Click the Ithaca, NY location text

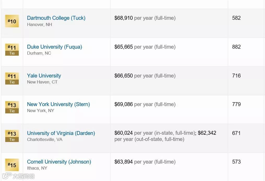pos(37,168)
